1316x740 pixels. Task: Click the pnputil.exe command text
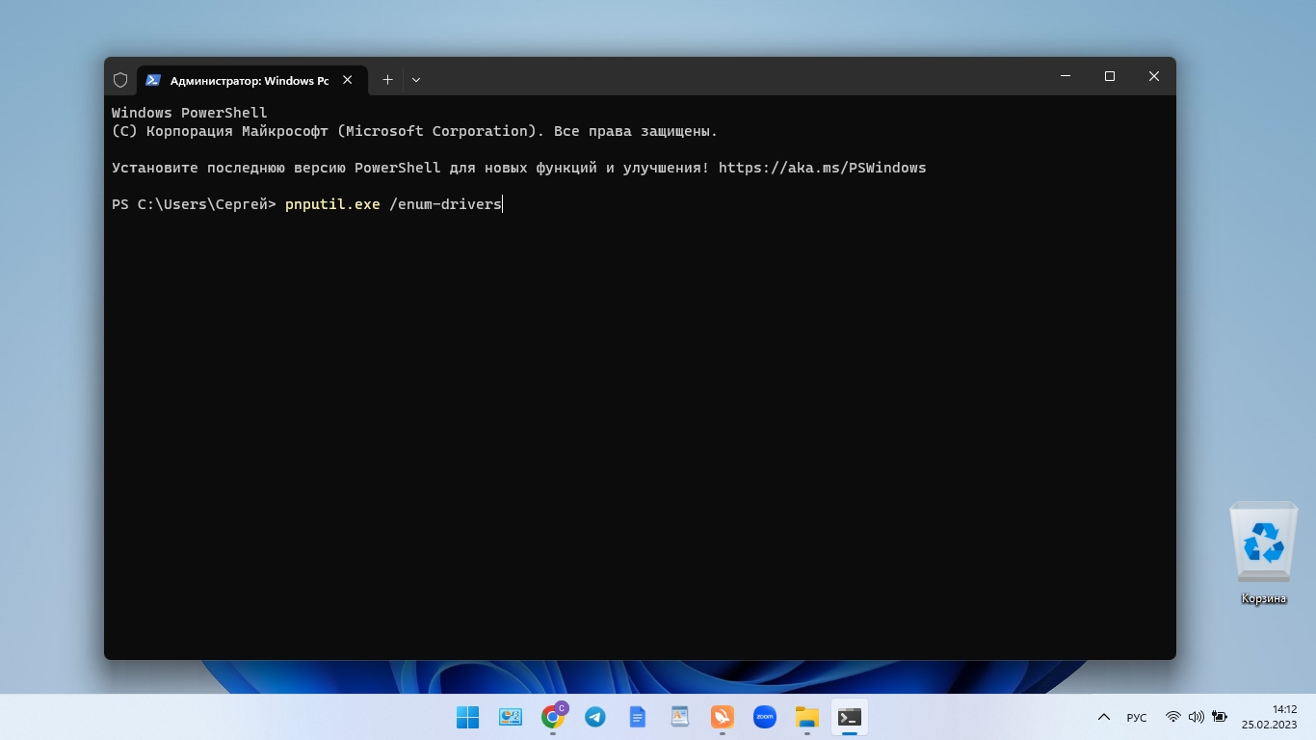click(x=332, y=204)
